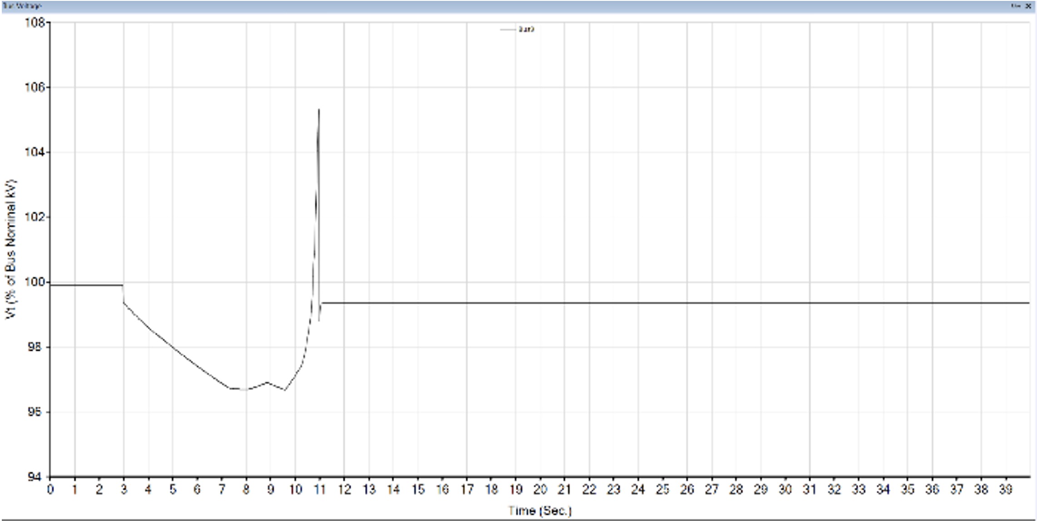Select the bus legend entry on the plot
Viewport: 1037px width, 521px height.
point(526,29)
